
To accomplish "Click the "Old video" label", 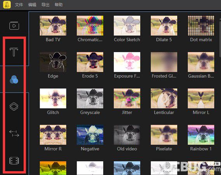I will [127, 149].
